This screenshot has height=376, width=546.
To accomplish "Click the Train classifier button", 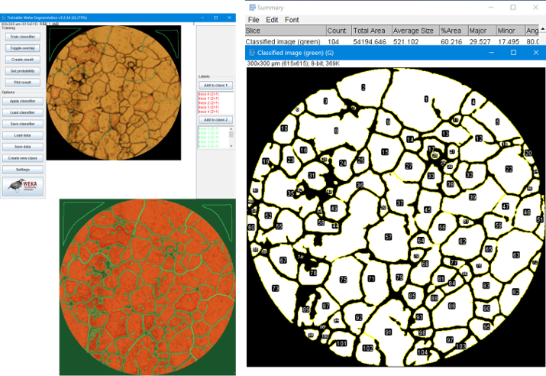I will (x=23, y=37).
